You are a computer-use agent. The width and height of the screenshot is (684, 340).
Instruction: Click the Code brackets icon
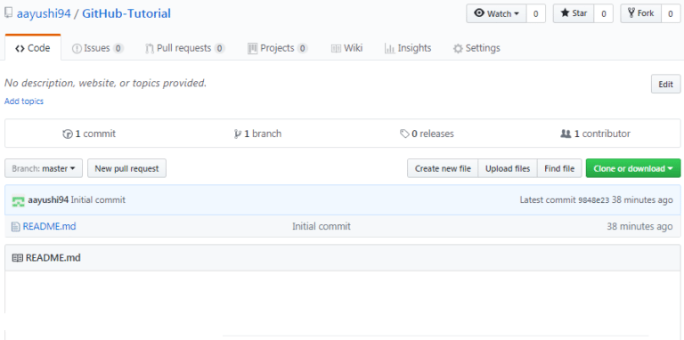coord(20,48)
